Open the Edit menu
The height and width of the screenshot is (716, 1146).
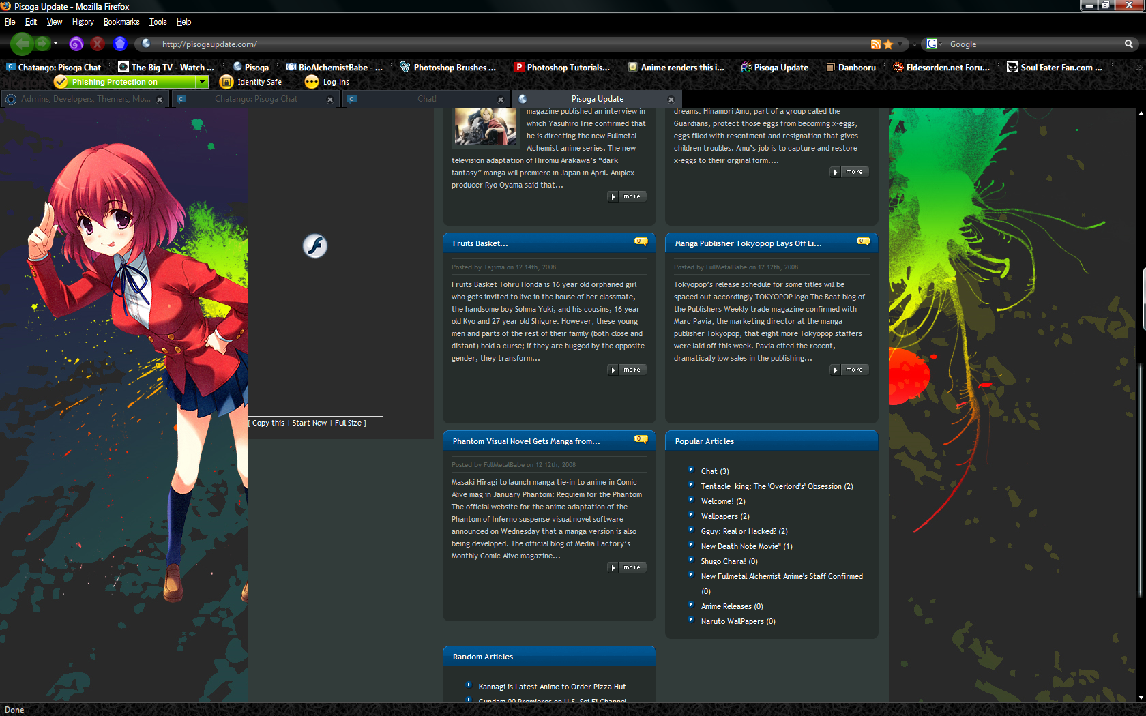point(31,22)
